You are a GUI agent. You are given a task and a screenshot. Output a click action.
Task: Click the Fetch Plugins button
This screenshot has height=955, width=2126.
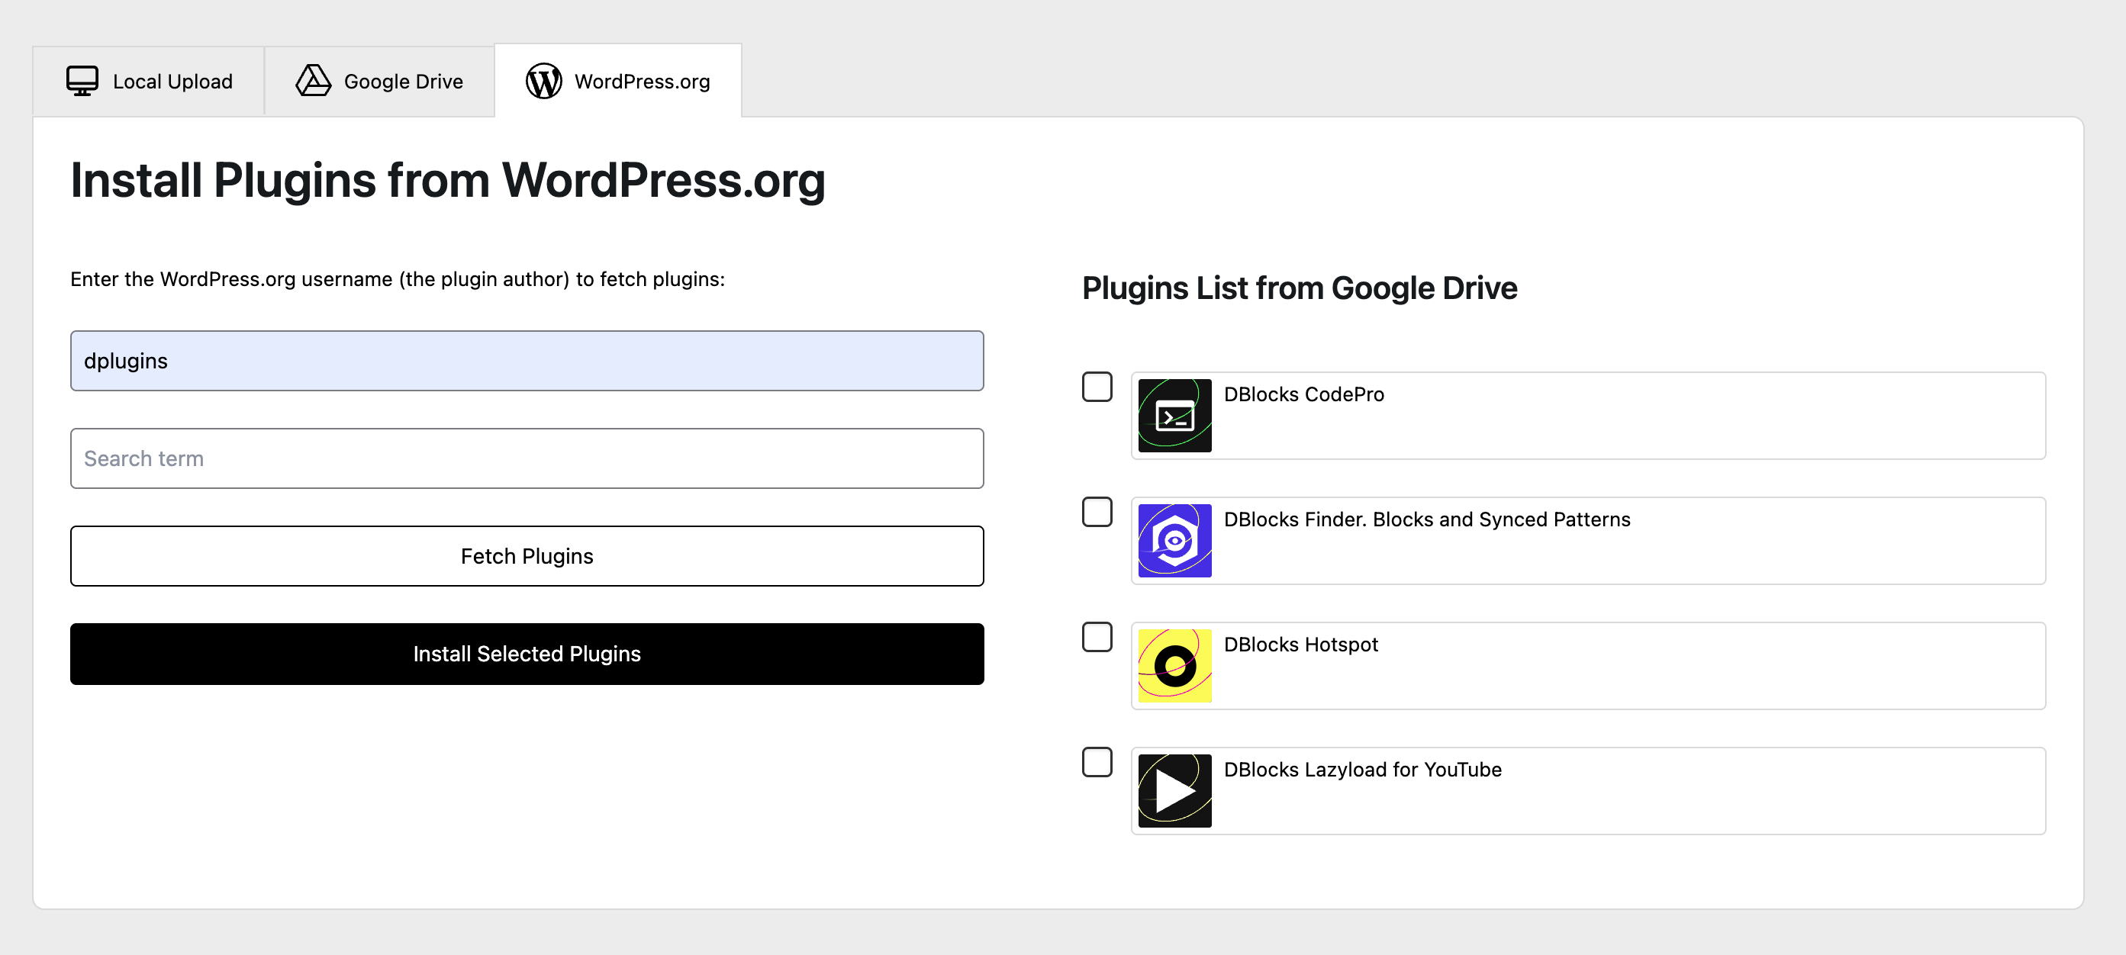[527, 556]
